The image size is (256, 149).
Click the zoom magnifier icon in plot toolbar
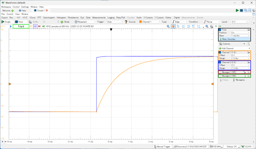pos(168,26)
